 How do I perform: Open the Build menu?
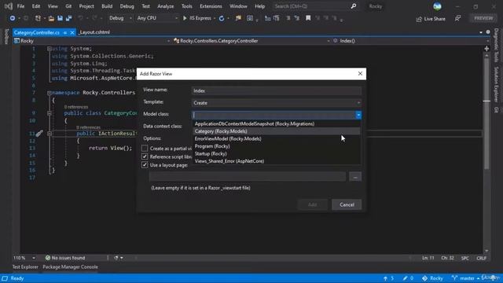pyautogui.click(x=107, y=6)
